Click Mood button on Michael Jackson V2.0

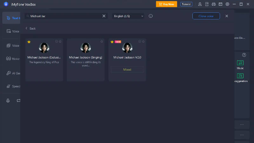point(127,70)
